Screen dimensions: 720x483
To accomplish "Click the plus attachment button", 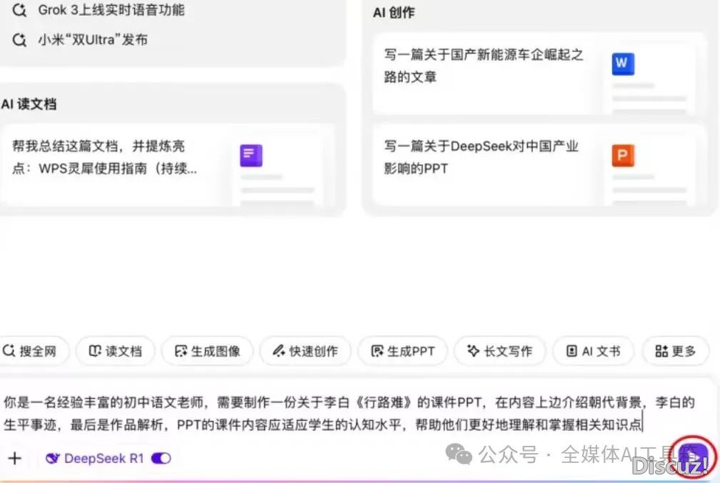I will pos(15,458).
